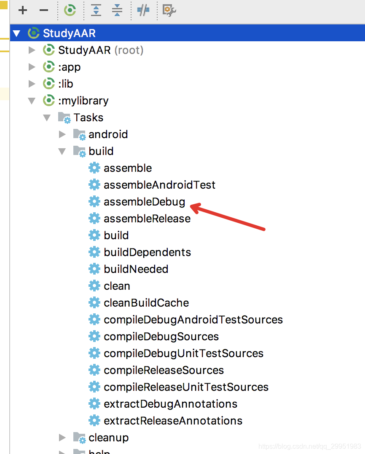Collapse the top StudyAAR project node

pos(16,33)
